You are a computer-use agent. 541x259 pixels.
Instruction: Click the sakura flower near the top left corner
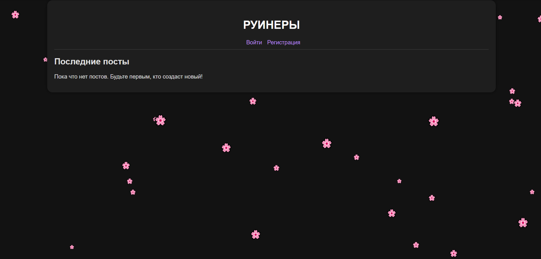point(15,15)
